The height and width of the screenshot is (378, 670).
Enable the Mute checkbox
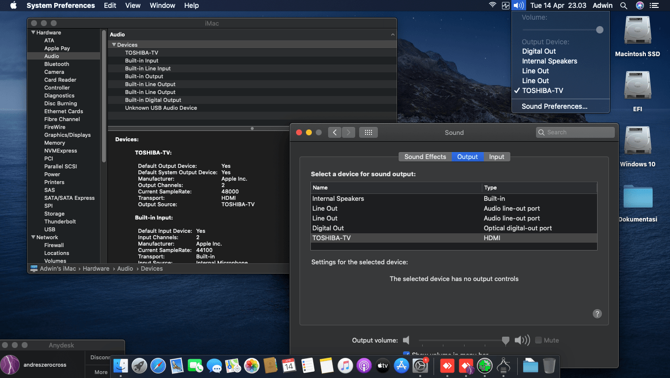pos(538,340)
